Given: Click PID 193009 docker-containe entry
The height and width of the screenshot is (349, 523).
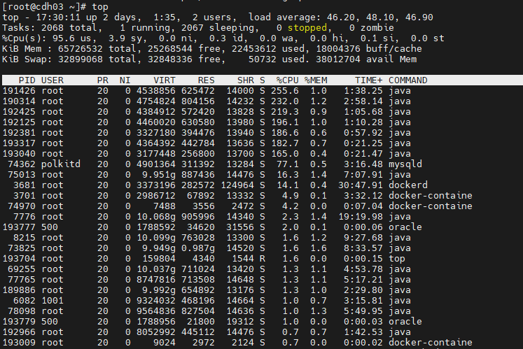Looking at the screenshot, I should pyautogui.click(x=19, y=343).
